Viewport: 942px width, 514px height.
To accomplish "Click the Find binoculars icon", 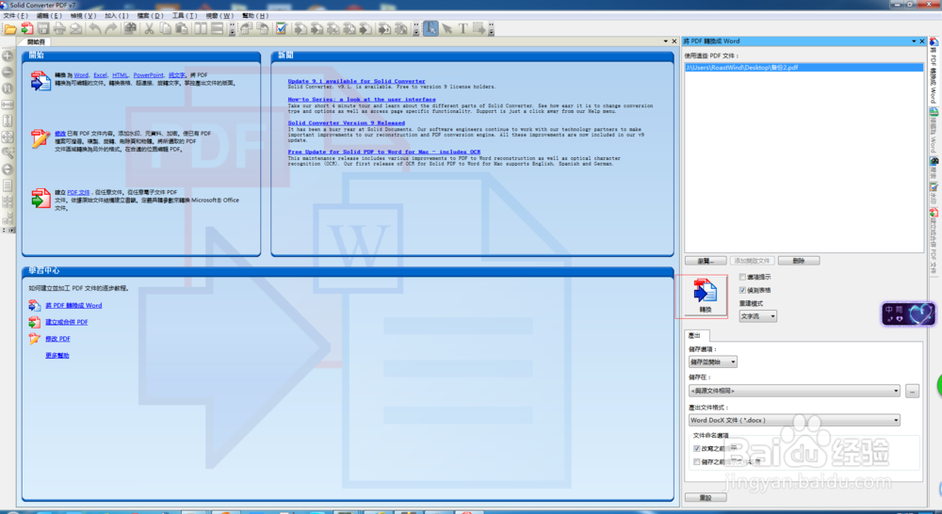I will click(130, 29).
